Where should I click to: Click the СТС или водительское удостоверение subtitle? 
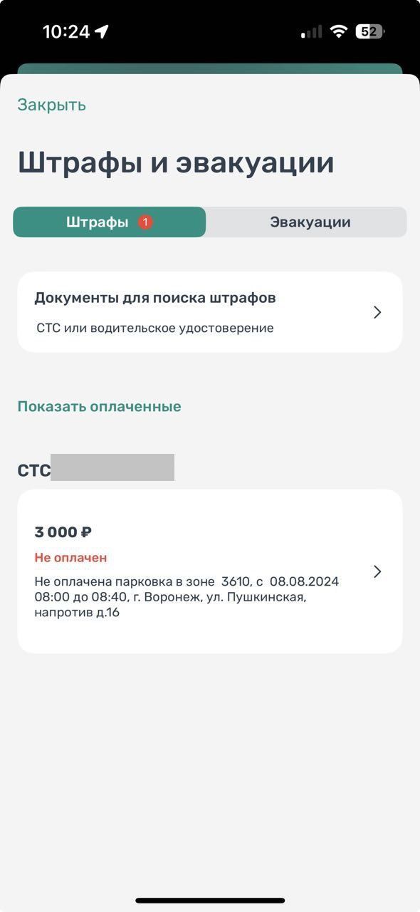pyautogui.click(x=155, y=328)
